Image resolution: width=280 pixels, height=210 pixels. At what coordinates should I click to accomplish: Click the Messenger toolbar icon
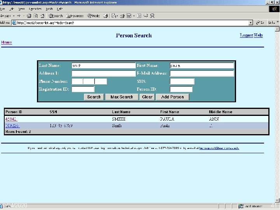(x=146, y=16)
